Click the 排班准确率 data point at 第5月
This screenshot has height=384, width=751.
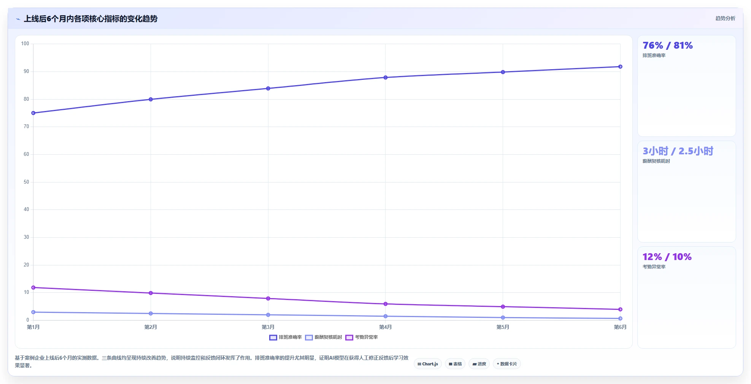[x=503, y=72]
